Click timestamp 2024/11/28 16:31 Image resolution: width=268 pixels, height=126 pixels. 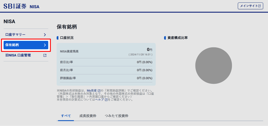pos(141,55)
